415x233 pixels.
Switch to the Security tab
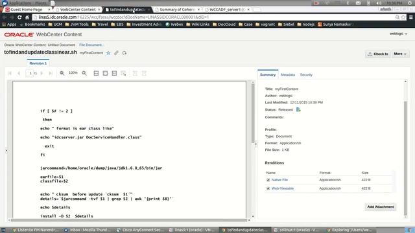point(306,75)
